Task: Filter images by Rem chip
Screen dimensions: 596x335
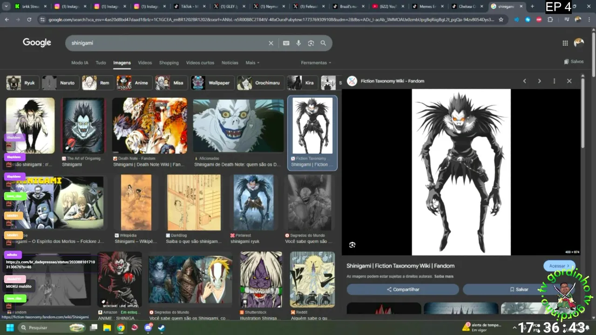Action: [x=97, y=83]
